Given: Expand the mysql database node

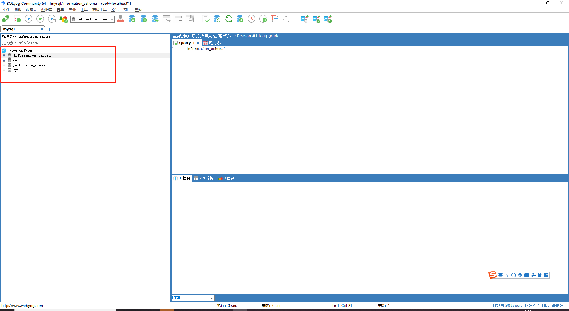Looking at the screenshot, I should [x=4, y=60].
